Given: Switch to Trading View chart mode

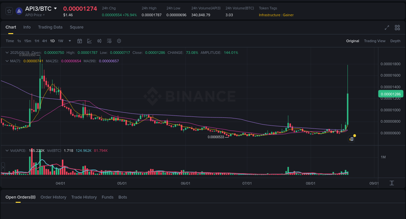Looking at the screenshot, I should point(374,41).
